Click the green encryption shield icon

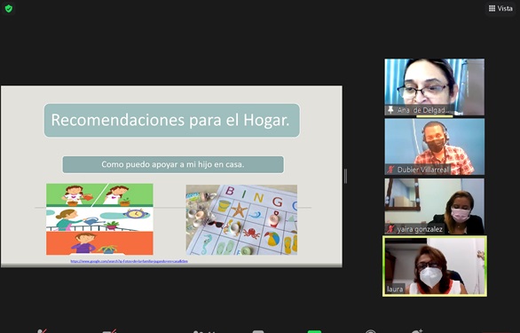[9, 8]
